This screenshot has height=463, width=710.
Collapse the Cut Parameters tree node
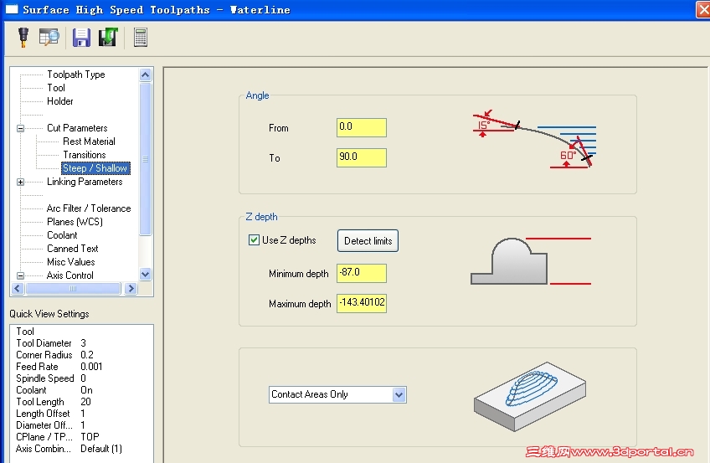click(x=20, y=128)
